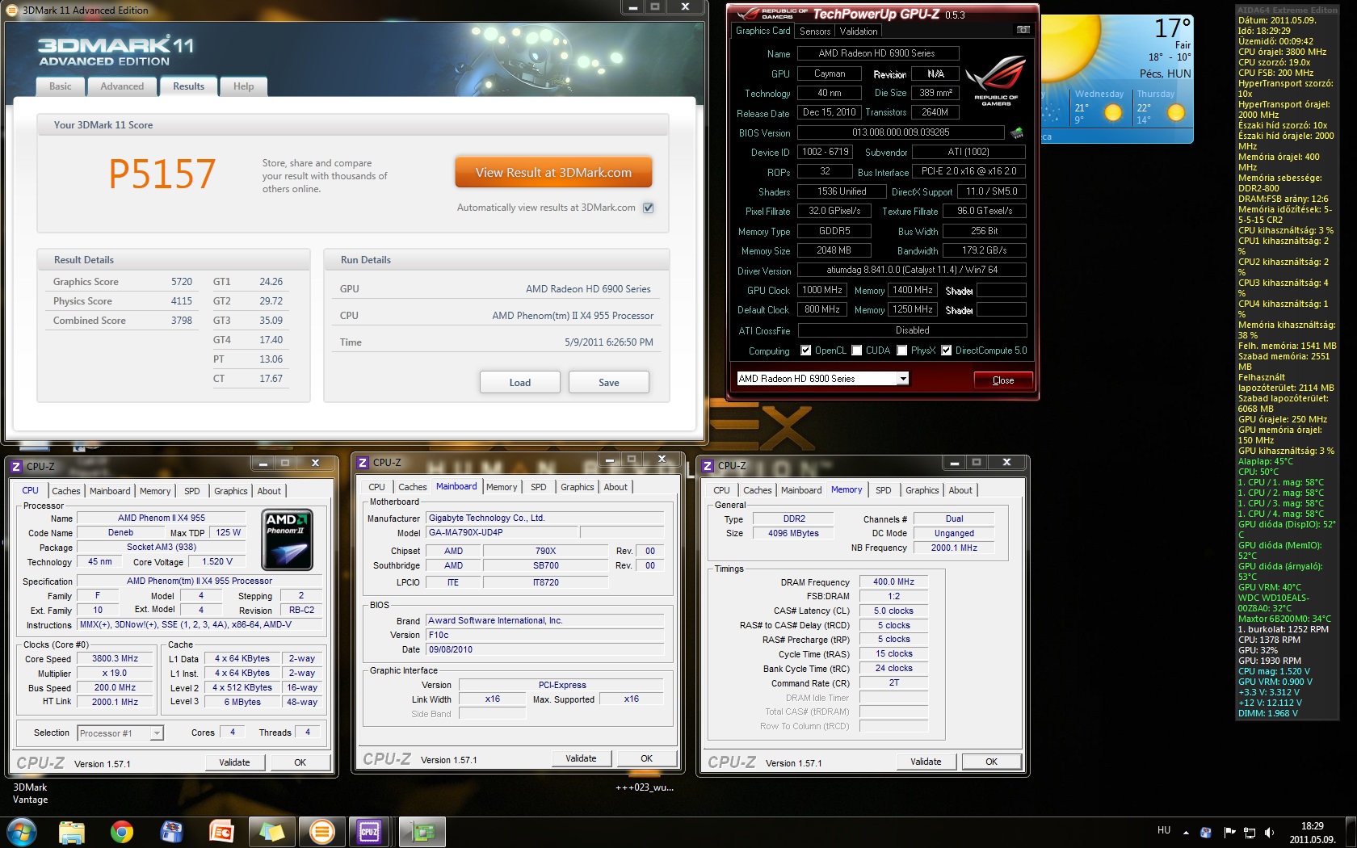Open the Graphics tab in the CPU-Z CPU window
The width and height of the screenshot is (1357, 848).
click(x=231, y=491)
